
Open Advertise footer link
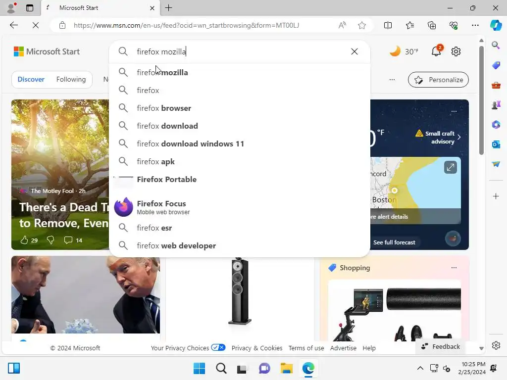(343, 348)
